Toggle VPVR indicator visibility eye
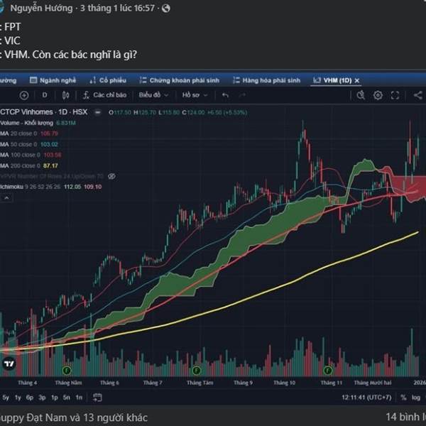Image resolution: width=426 pixels, height=426 pixels. click(111, 176)
